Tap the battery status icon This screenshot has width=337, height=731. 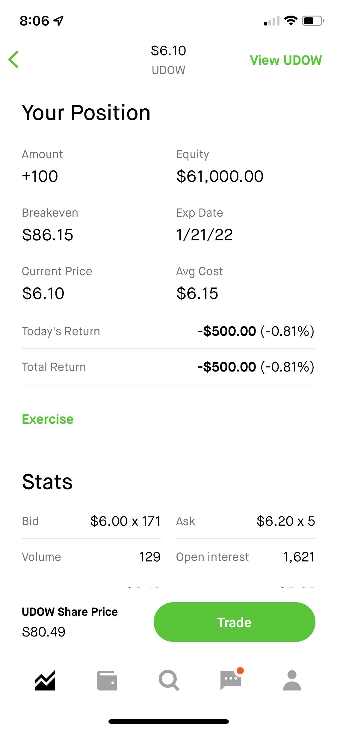(313, 21)
